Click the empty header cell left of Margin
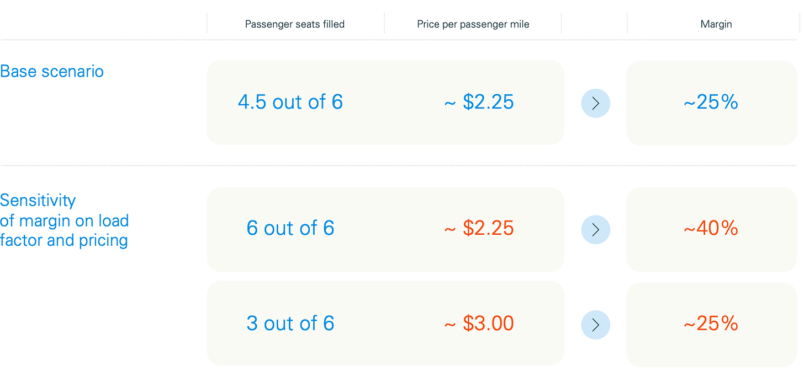 click(x=594, y=24)
